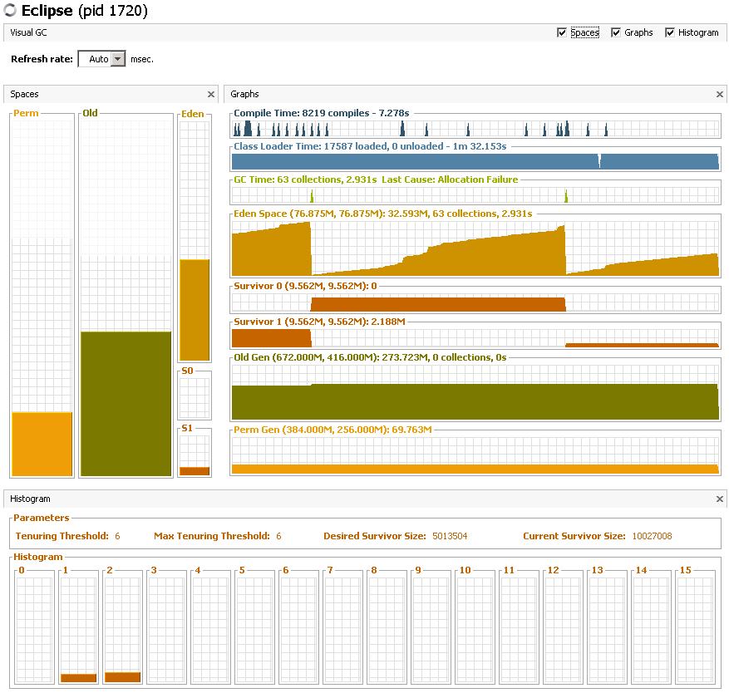
Task: Click histogram age bucket 2 bar
Action: click(x=123, y=677)
